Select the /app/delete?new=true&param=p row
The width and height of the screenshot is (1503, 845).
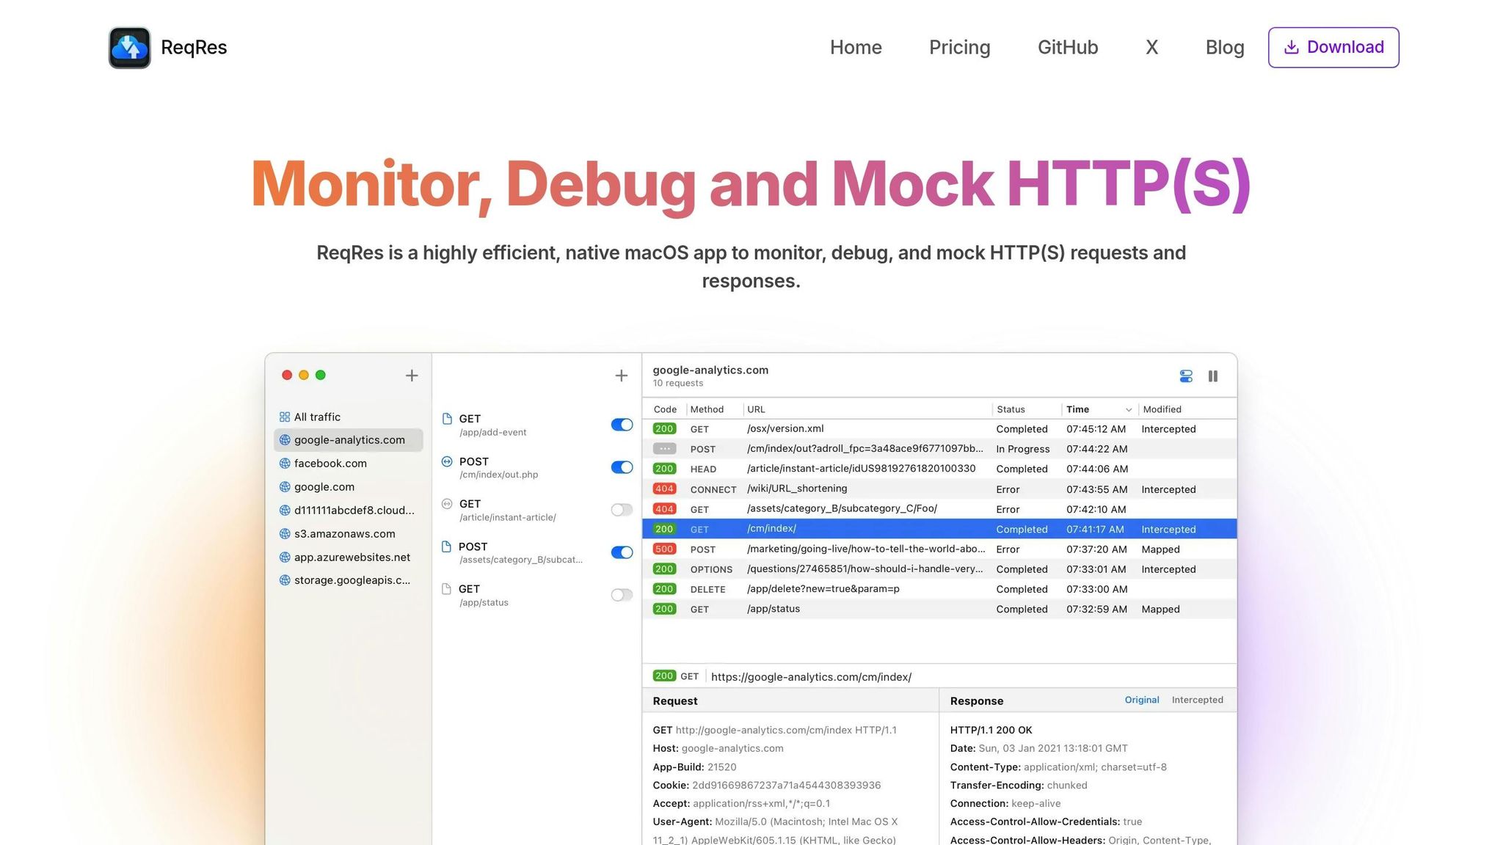tap(939, 589)
